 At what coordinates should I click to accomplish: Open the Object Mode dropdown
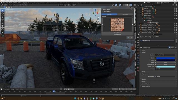[9, 5]
